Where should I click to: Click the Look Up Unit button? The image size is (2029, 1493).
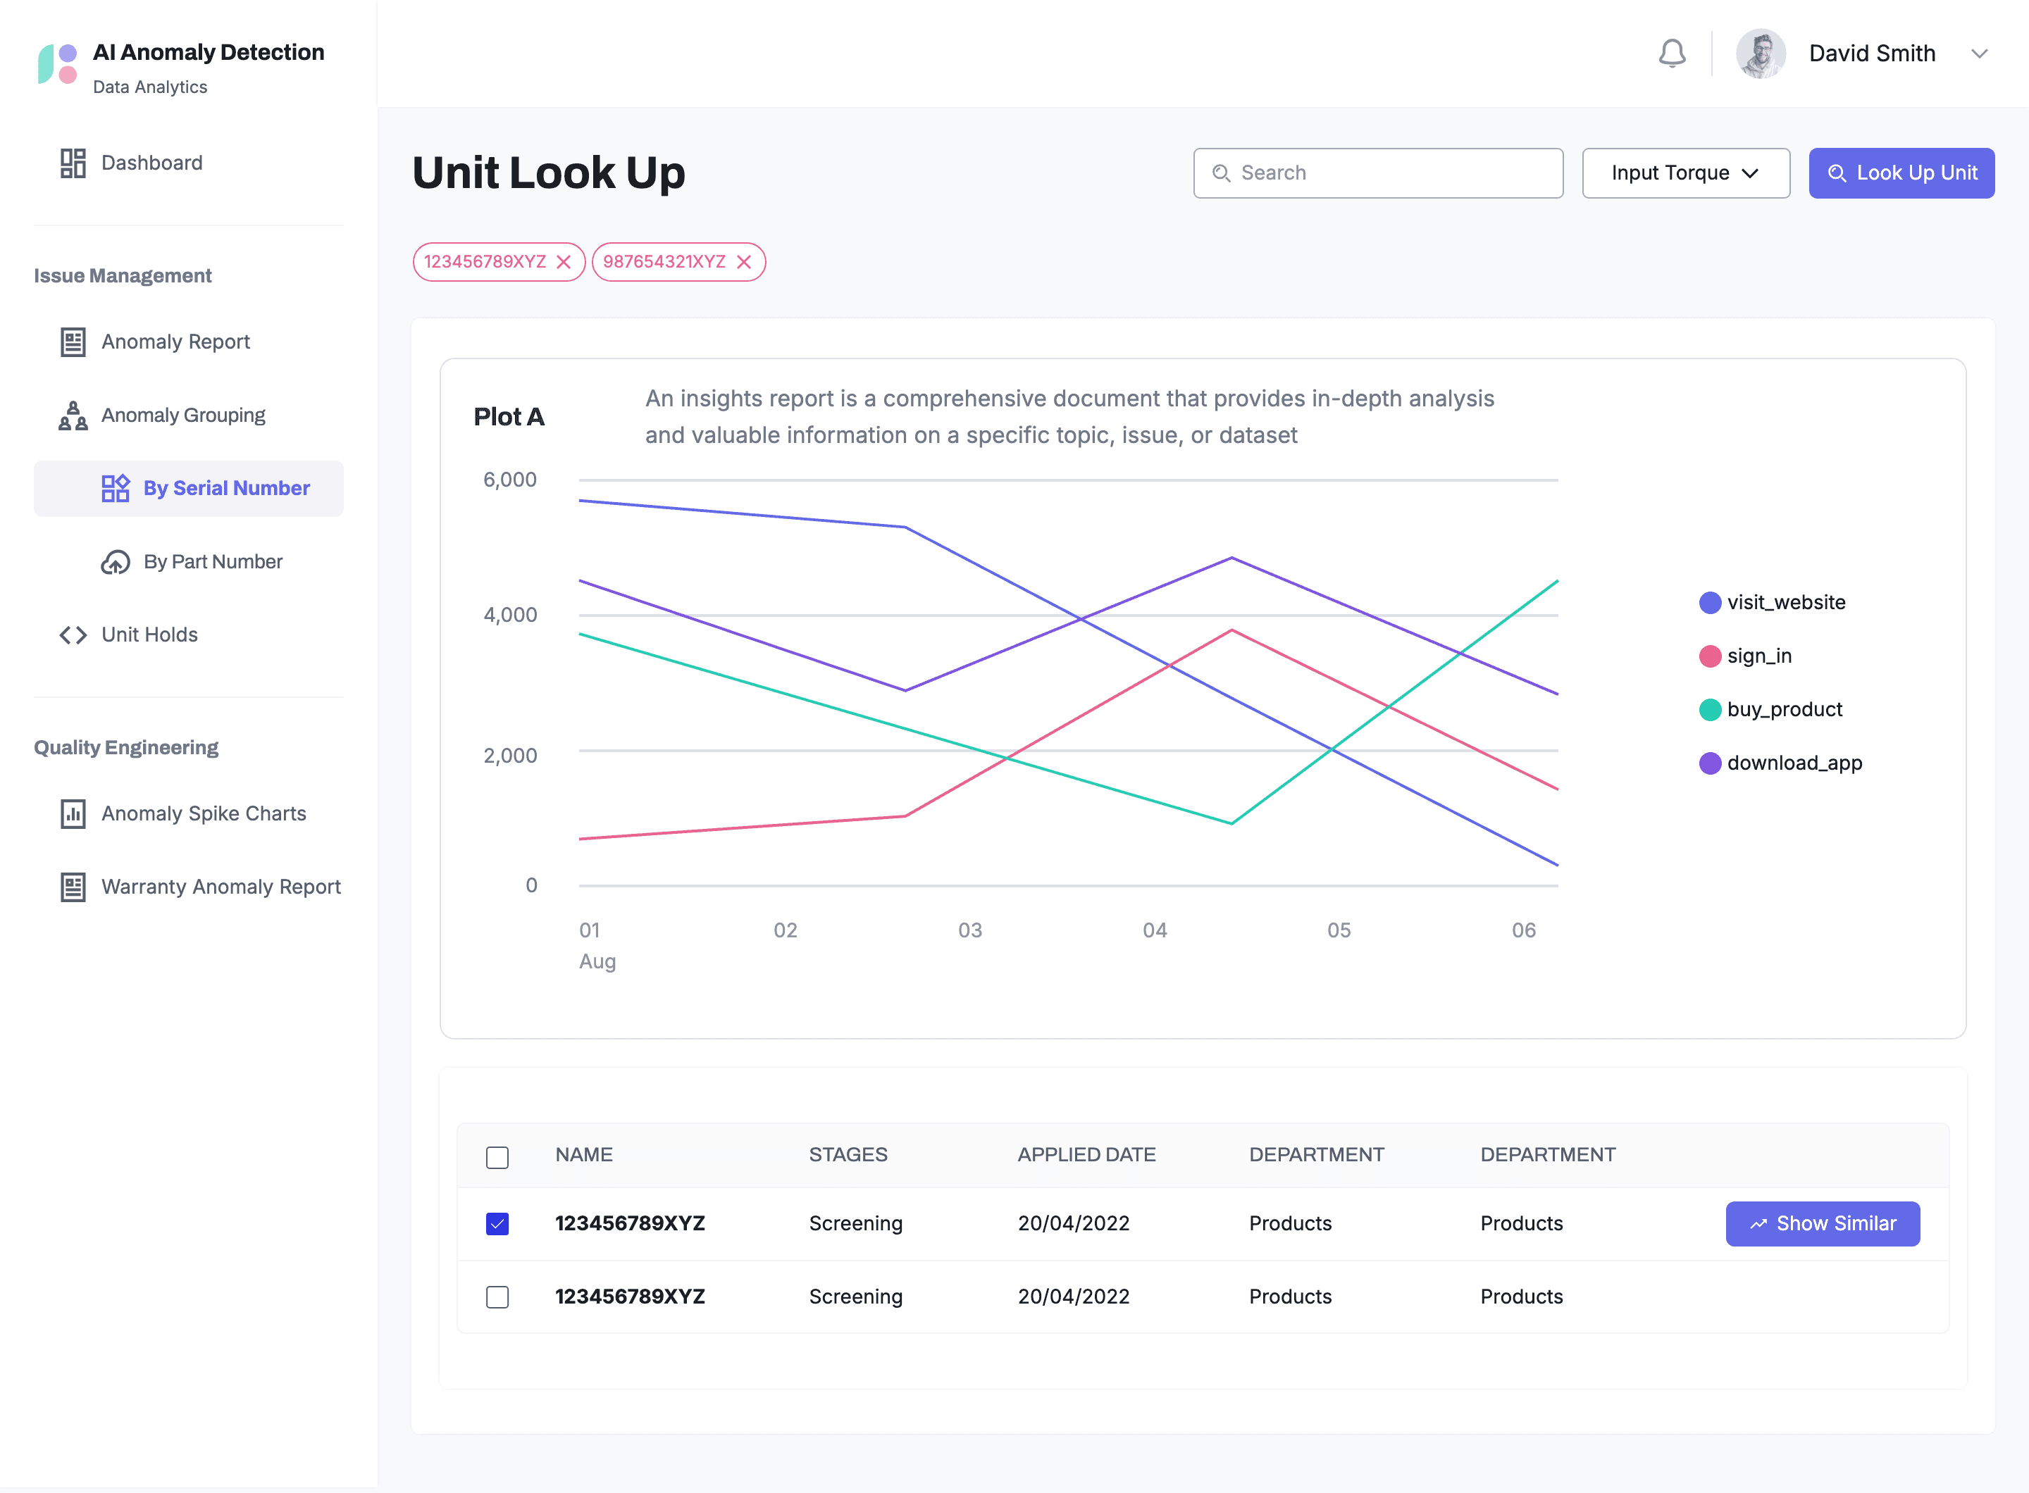coord(1901,173)
